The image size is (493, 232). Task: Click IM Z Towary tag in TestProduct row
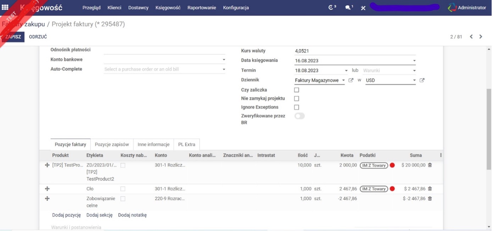point(373,165)
